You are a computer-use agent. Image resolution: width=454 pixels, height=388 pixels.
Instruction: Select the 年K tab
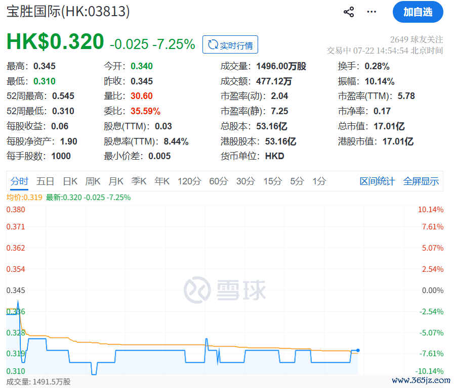(x=162, y=181)
